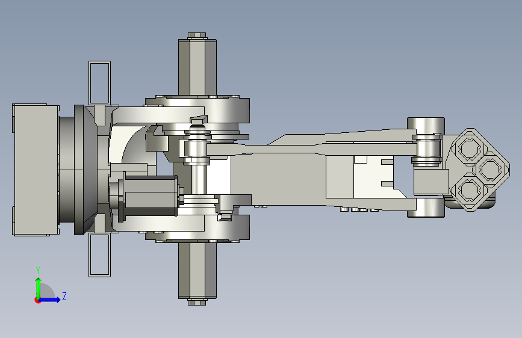Click the "Y" axis label

pyautogui.click(x=38, y=271)
